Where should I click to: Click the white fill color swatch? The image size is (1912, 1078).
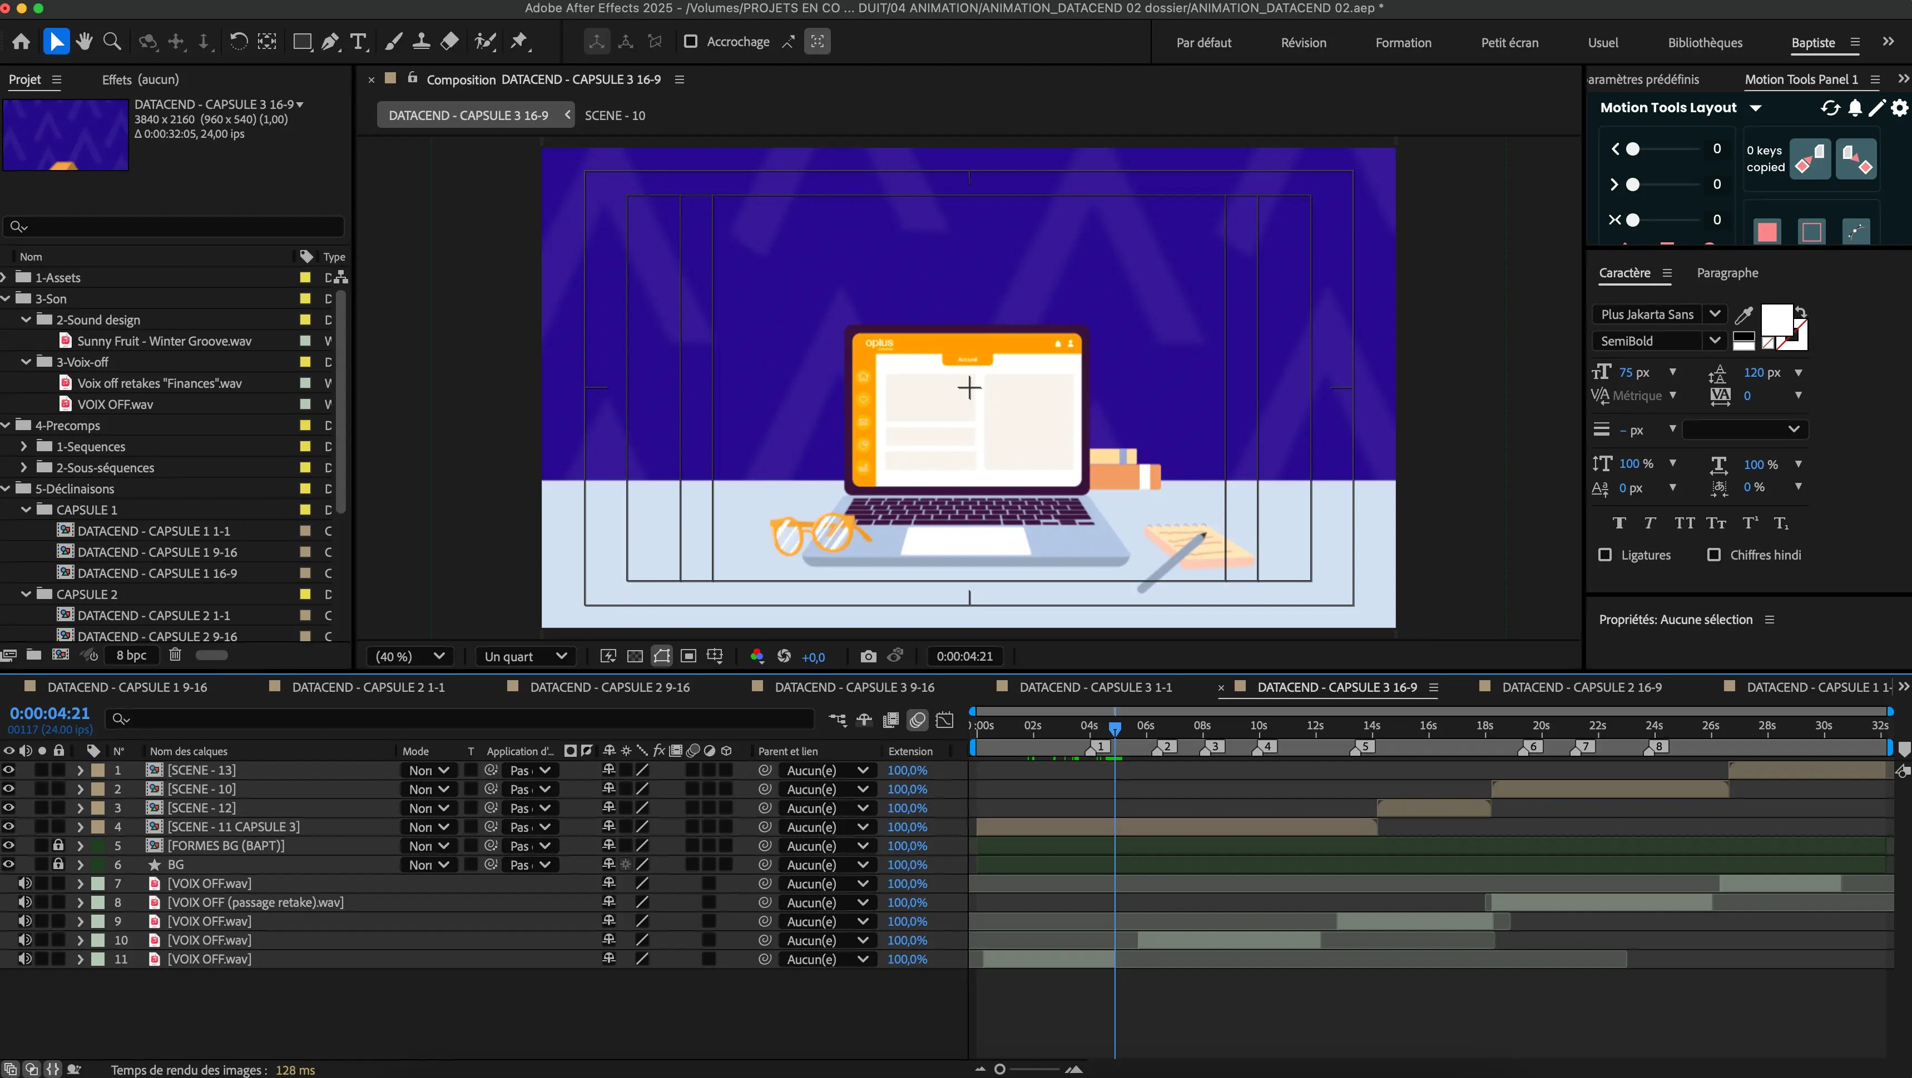[1776, 320]
